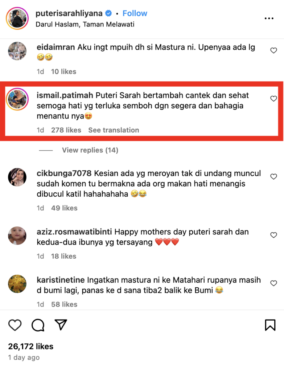This screenshot has height=371, width=284.
Task: Like ismail.patimah's comment
Action: point(273,99)
